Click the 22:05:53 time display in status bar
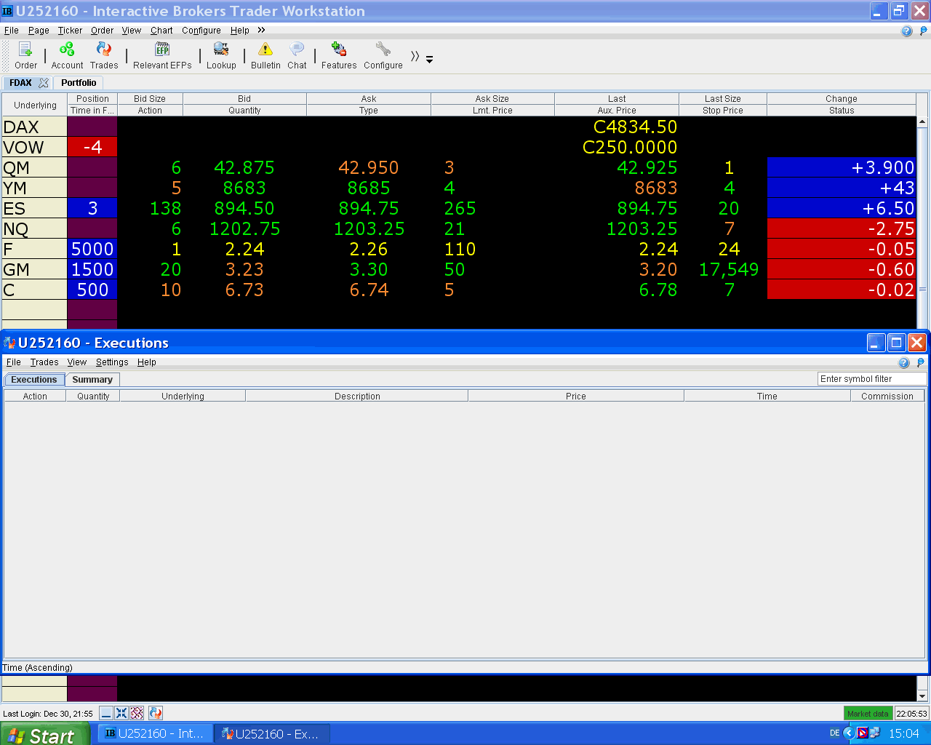Screen dimensions: 931x745 pos(911,714)
